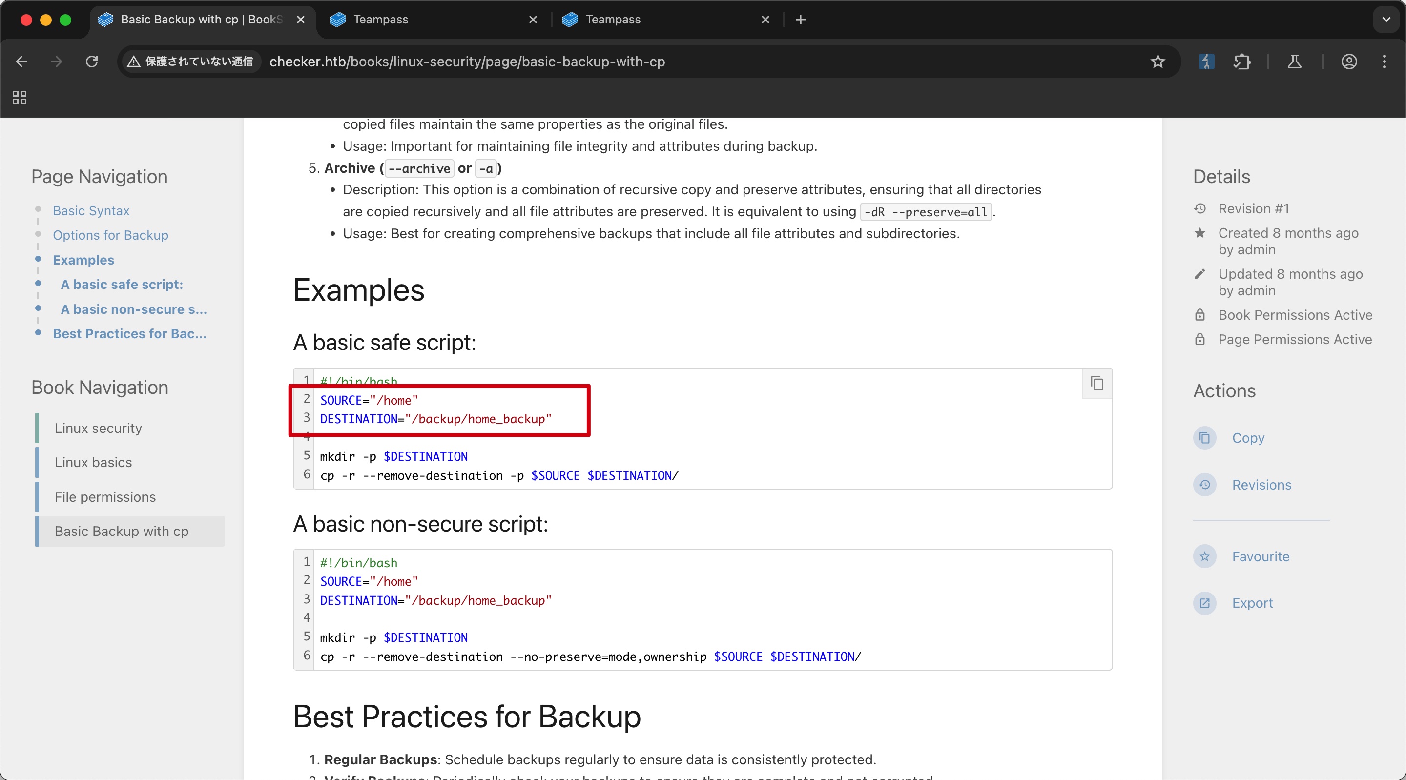This screenshot has height=780, width=1406.
Task: Click the Favourite star action icon
Action: tap(1204, 556)
